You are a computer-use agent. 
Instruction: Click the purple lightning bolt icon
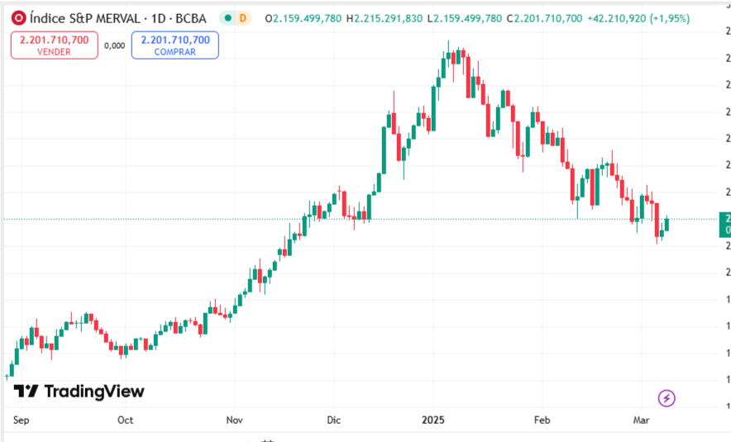666,398
